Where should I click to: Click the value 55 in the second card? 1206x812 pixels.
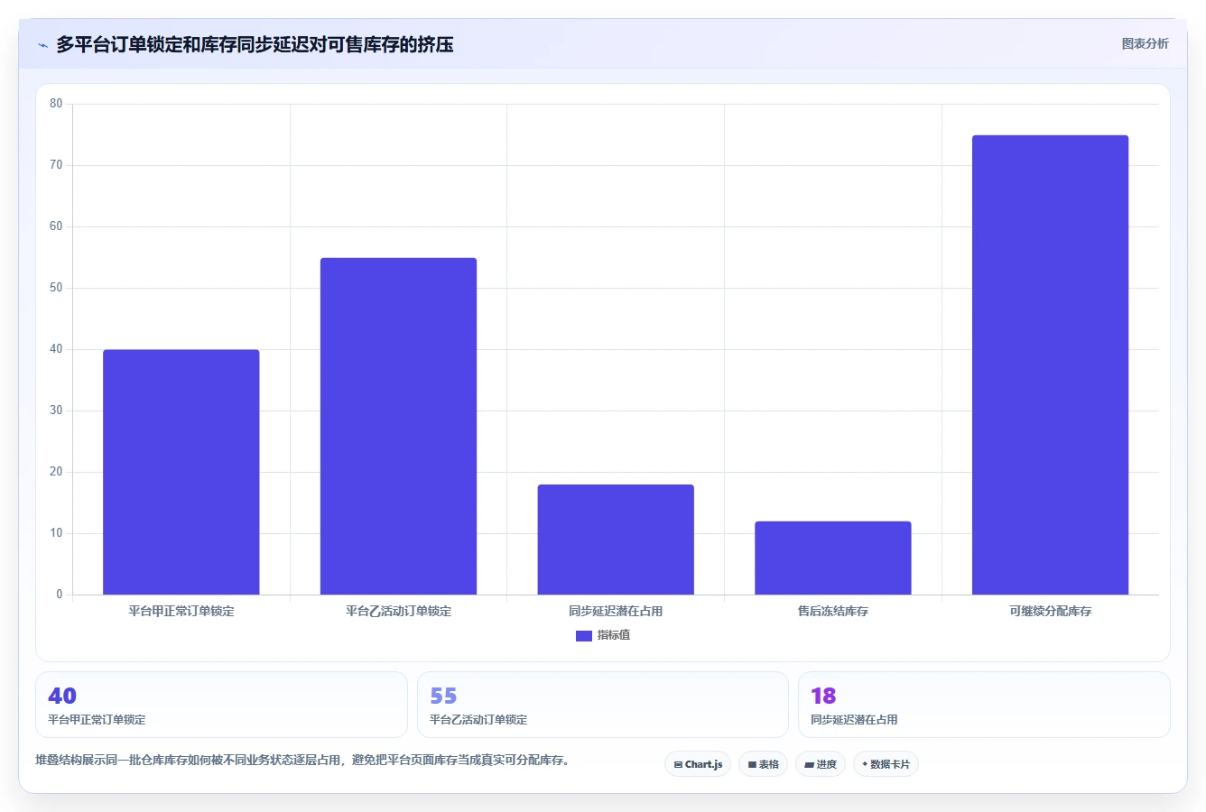tap(443, 696)
